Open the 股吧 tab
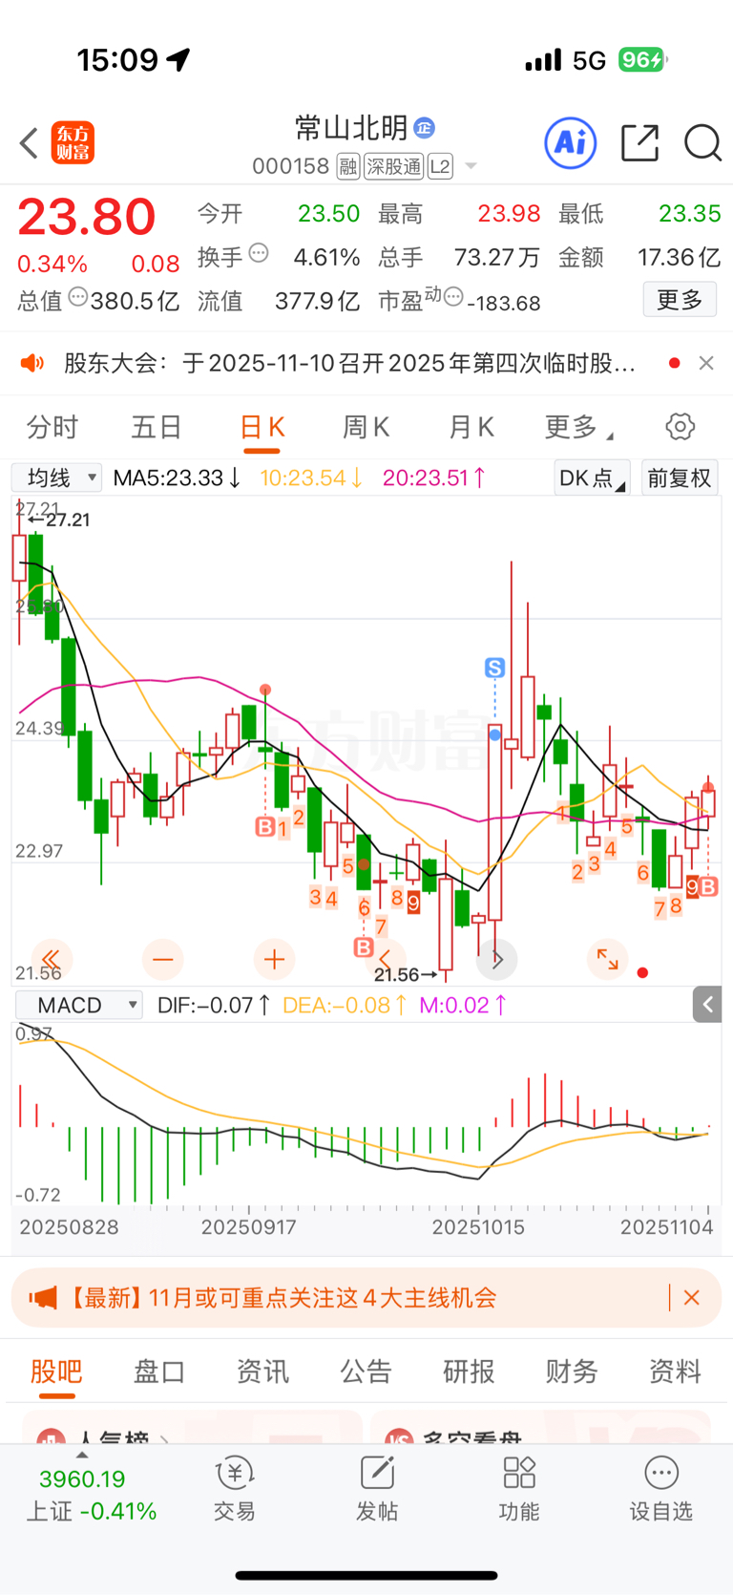 [x=56, y=1372]
